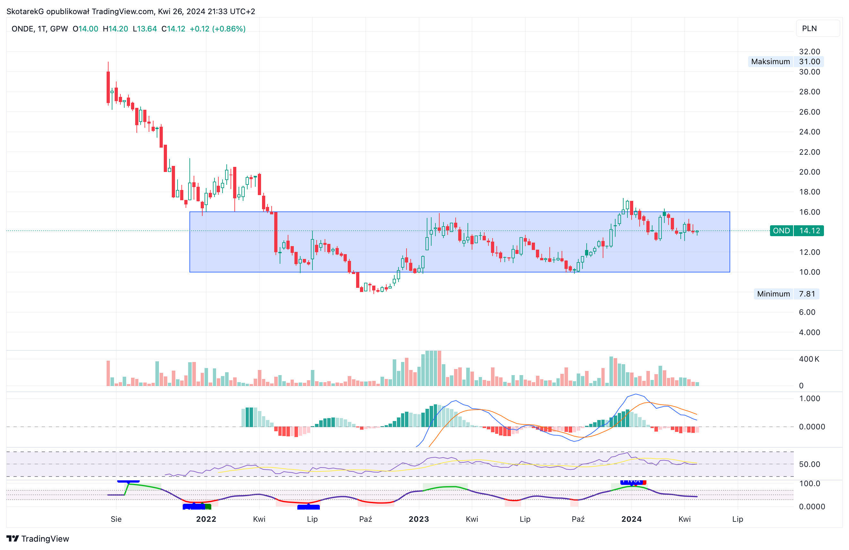Screen dimensions: 849x550
Task: Click the OND 14.12 current price tag
Action: click(797, 231)
